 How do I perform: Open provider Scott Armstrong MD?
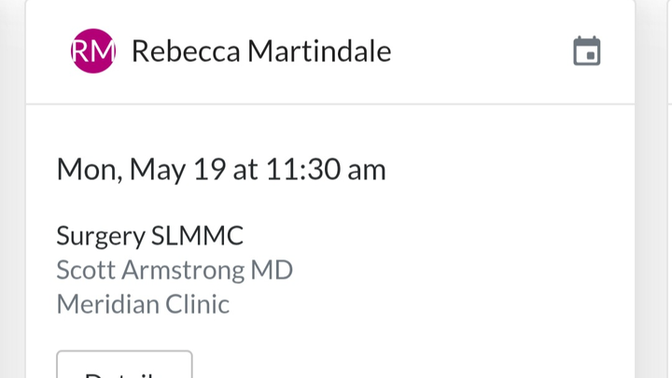coord(175,270)
